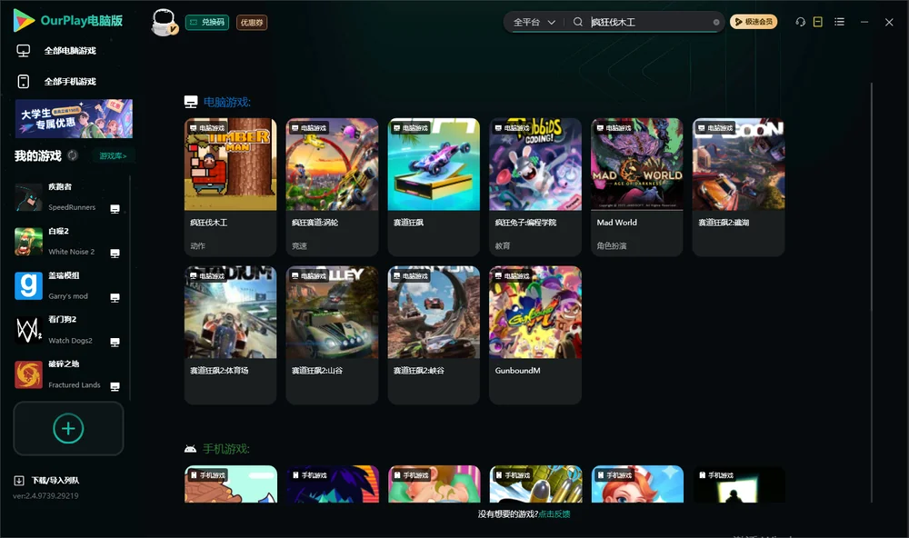Open the 疯狂伐木工 Timberman game card
This screenshot has height=538, width=909.
[230, 186]
